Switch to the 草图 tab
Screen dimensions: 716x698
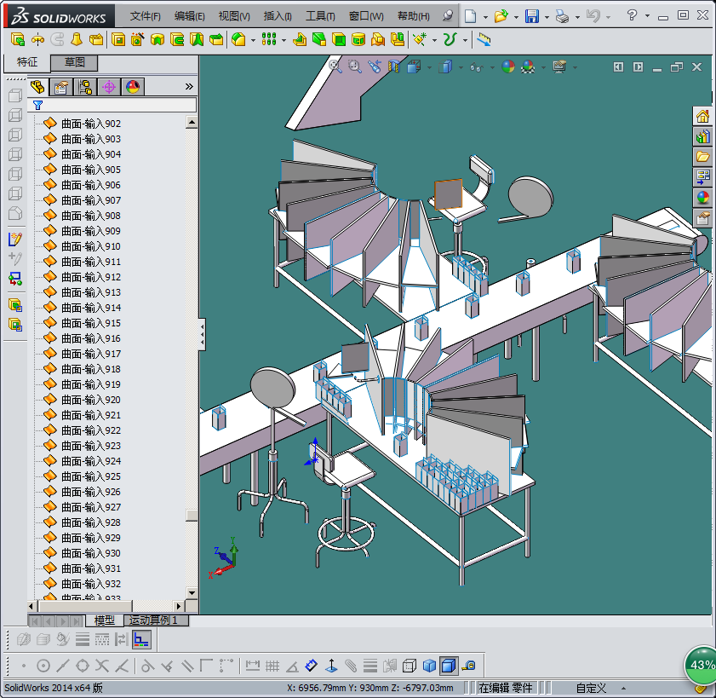(75, 63)
